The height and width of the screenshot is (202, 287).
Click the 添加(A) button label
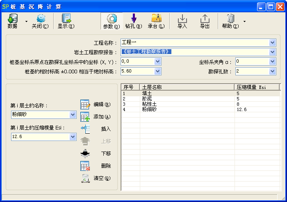click(x=102, y=117)
